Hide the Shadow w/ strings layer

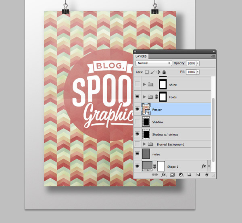click(x=137, y=134)
